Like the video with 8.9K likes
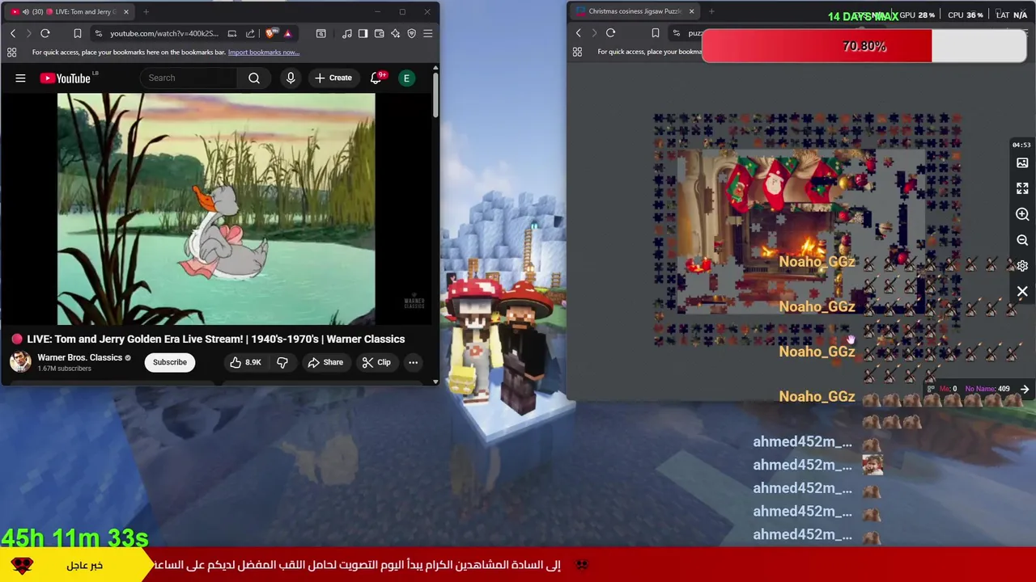 (244, 362)
